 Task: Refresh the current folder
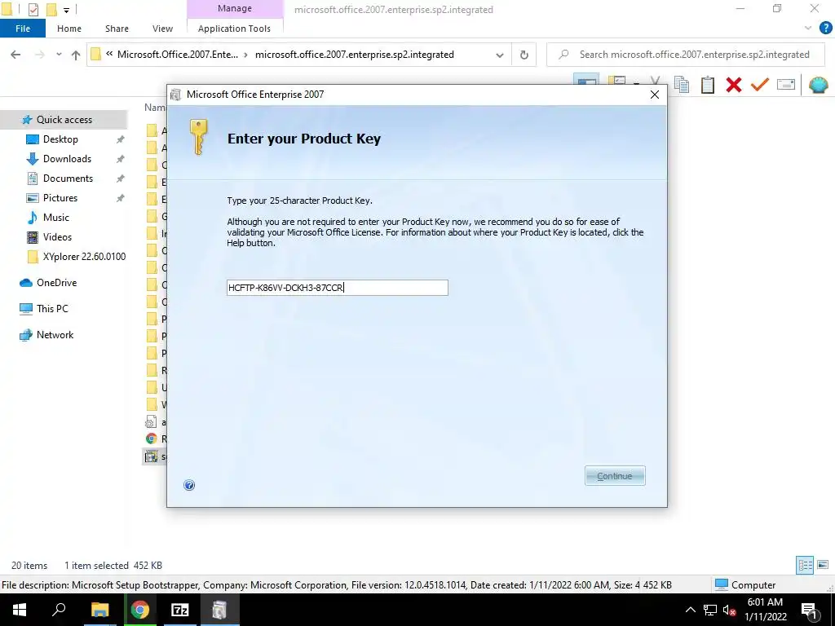point(524,55)
